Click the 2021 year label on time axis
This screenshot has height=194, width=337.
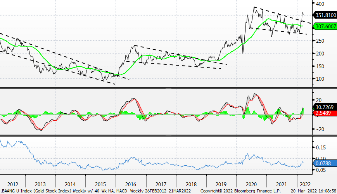tap(282, 184)
